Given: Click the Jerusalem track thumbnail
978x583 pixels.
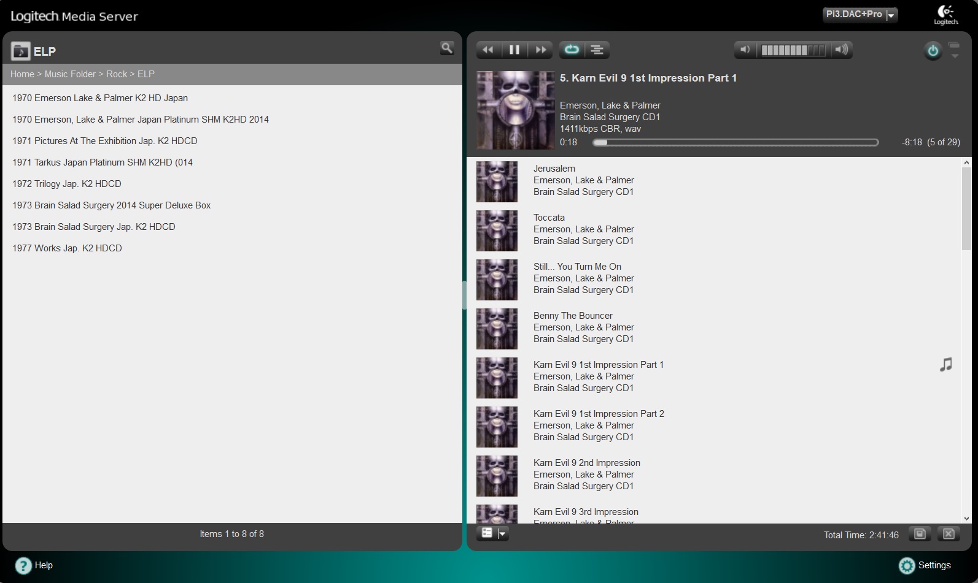Looking at the screenshot, I should [497, 181].
